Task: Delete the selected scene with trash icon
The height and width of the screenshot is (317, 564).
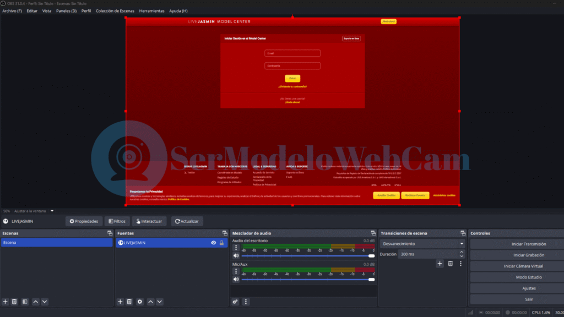Action: 14,302
